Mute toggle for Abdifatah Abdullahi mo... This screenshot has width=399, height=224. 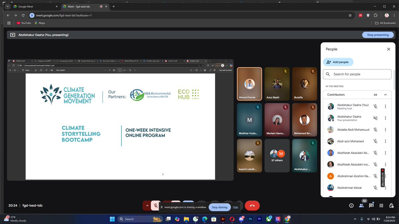[x=375, y=165]
